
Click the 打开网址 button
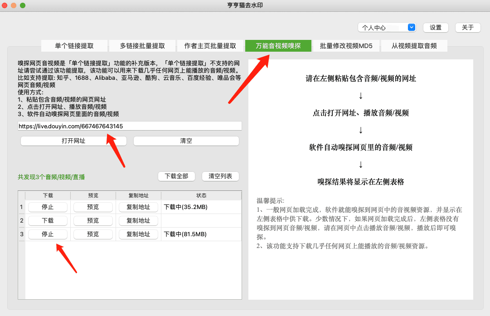[73, 141]
